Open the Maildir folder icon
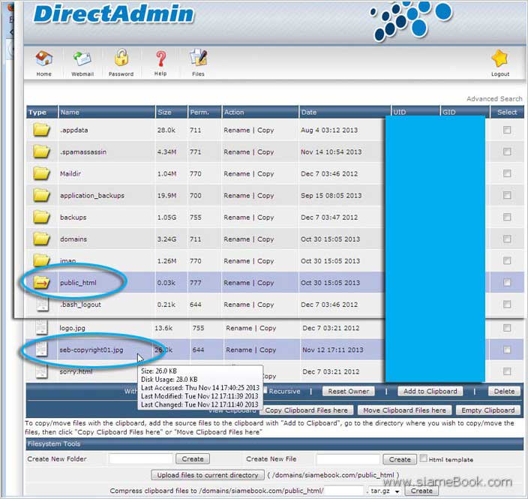The height and width of the screenshot is (499, 528). pos(41,173)
